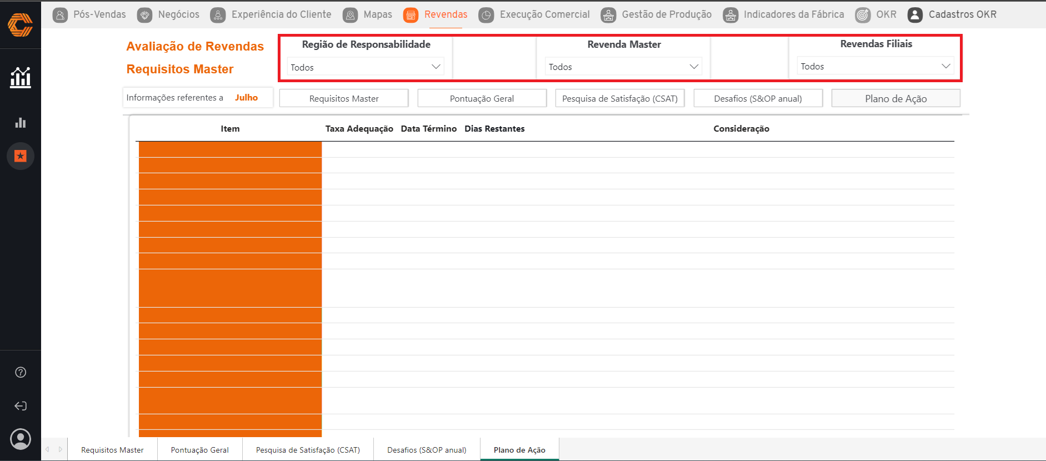Click Pesquisa de Satisfação (CSAT) button
This screenshot has height=461, width=1046.
[620, 98]
